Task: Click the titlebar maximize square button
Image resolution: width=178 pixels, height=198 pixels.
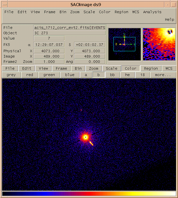Action: tap(173, 5)
